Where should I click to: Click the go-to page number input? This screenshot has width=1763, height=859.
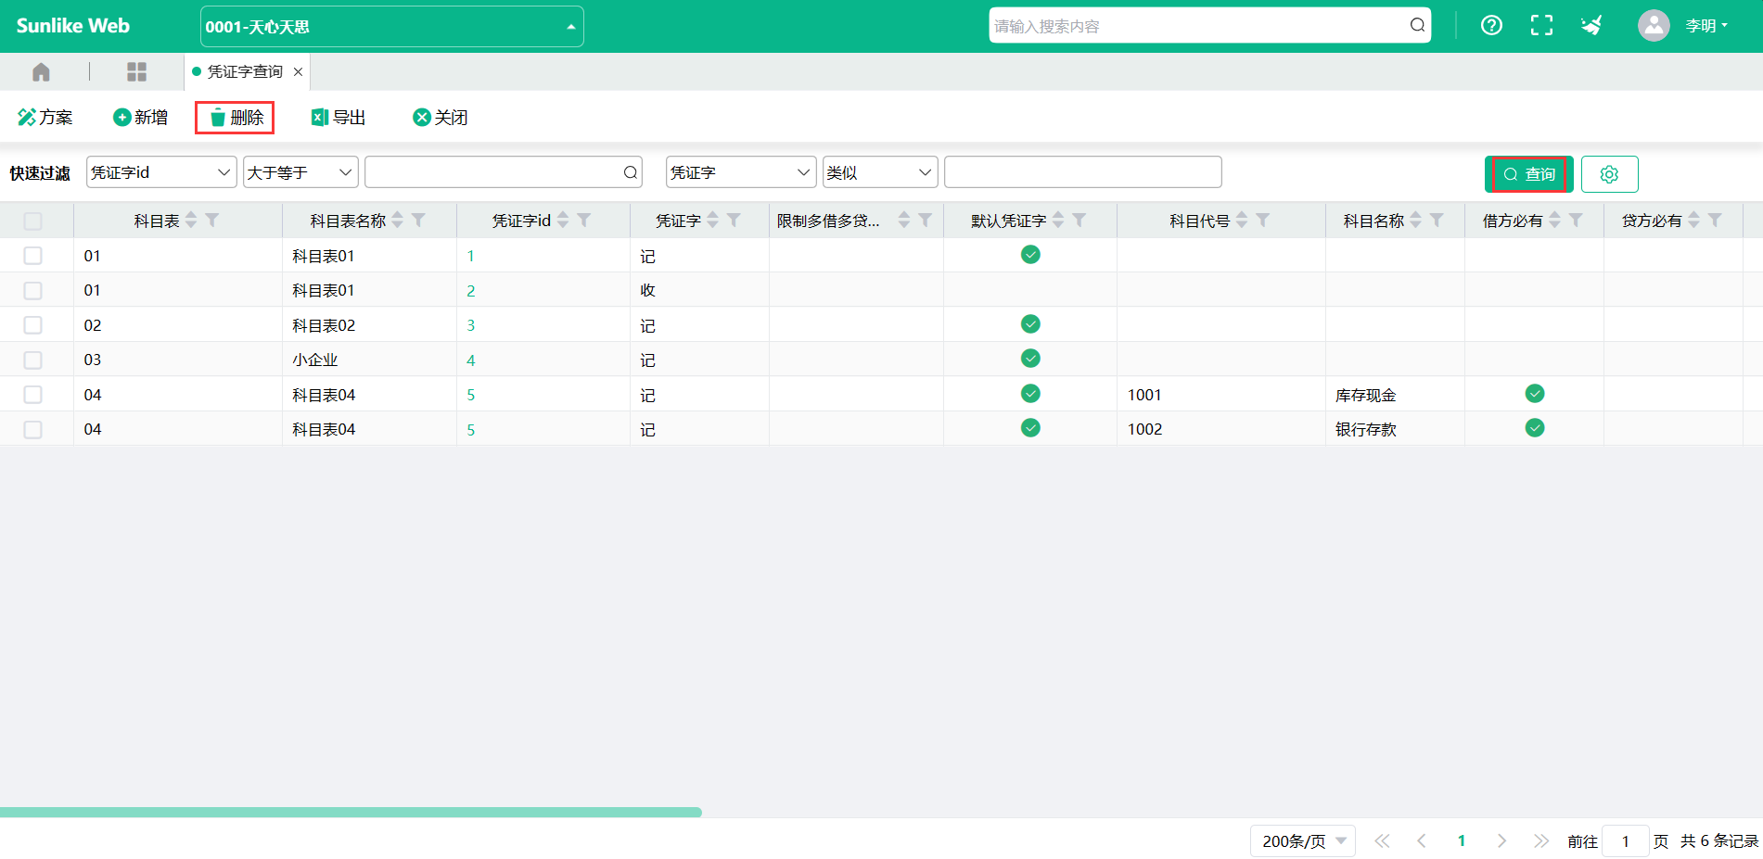tap(1625, 840)
